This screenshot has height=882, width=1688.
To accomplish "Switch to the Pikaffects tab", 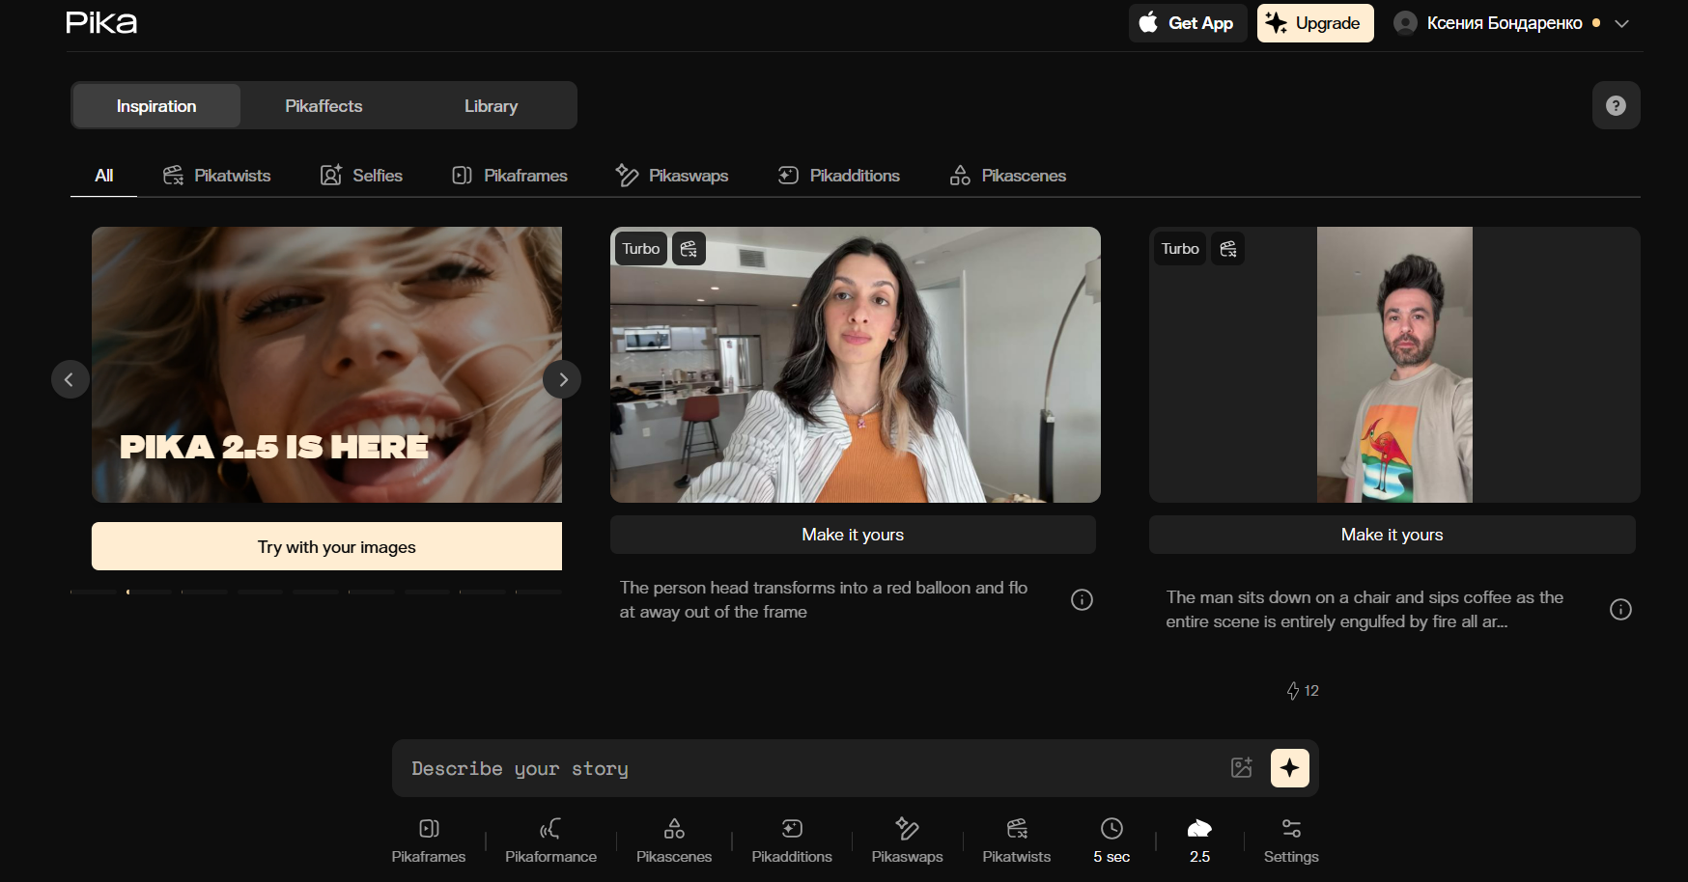I will (324, 106).
